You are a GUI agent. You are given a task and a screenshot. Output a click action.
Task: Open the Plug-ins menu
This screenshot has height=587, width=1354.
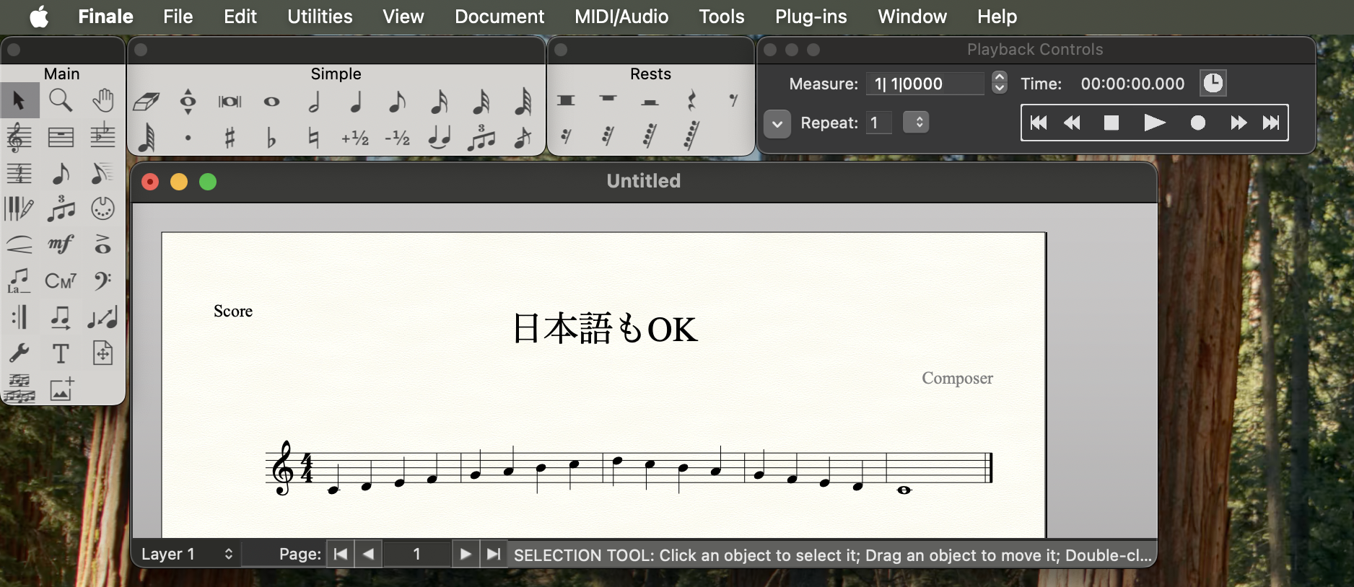pos(811,17)
